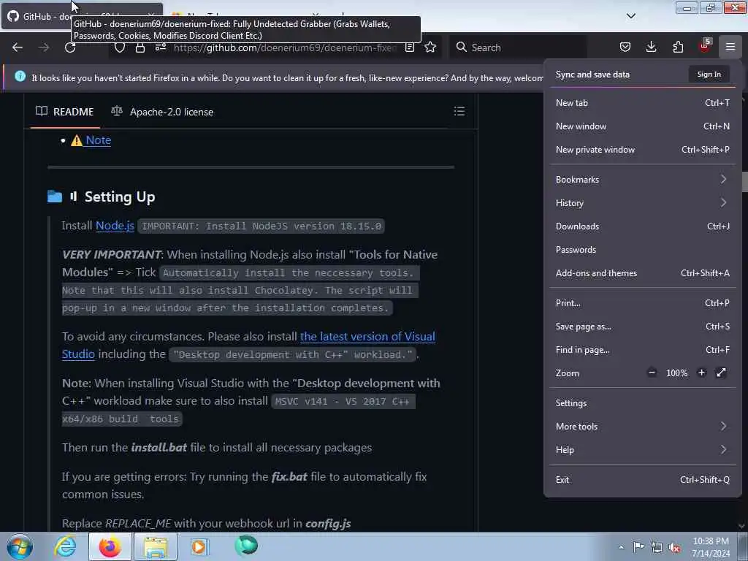
Task: Reset zoom via the 100% label
Action: point(676,373)
